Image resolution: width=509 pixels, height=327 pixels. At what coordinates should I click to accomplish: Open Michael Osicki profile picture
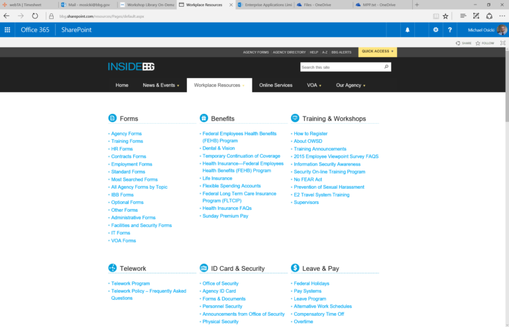tap(502, 30)
